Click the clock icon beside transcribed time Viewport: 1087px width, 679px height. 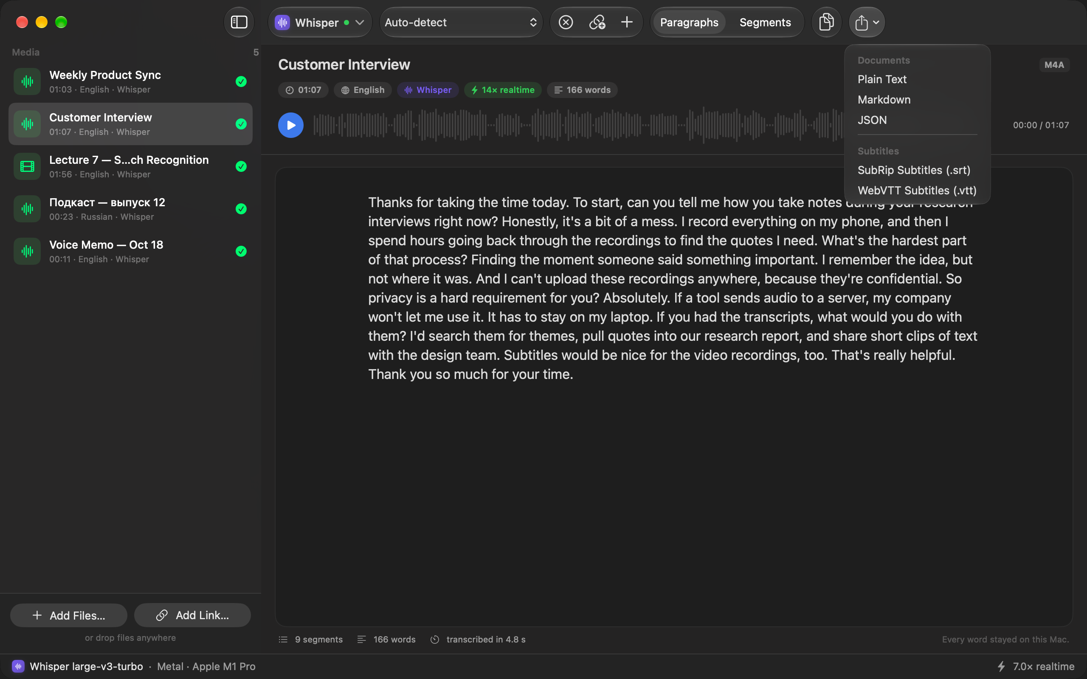click(434, 639)
